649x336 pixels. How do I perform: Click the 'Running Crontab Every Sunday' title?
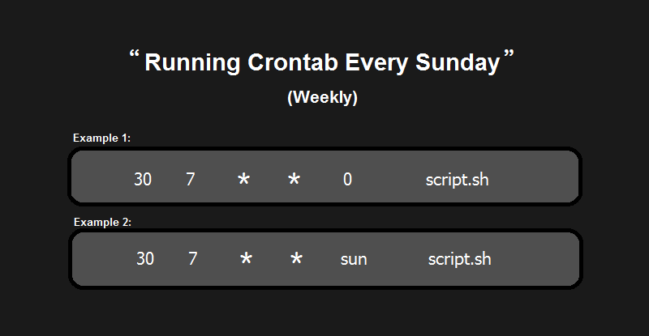[x=321, y=62]
